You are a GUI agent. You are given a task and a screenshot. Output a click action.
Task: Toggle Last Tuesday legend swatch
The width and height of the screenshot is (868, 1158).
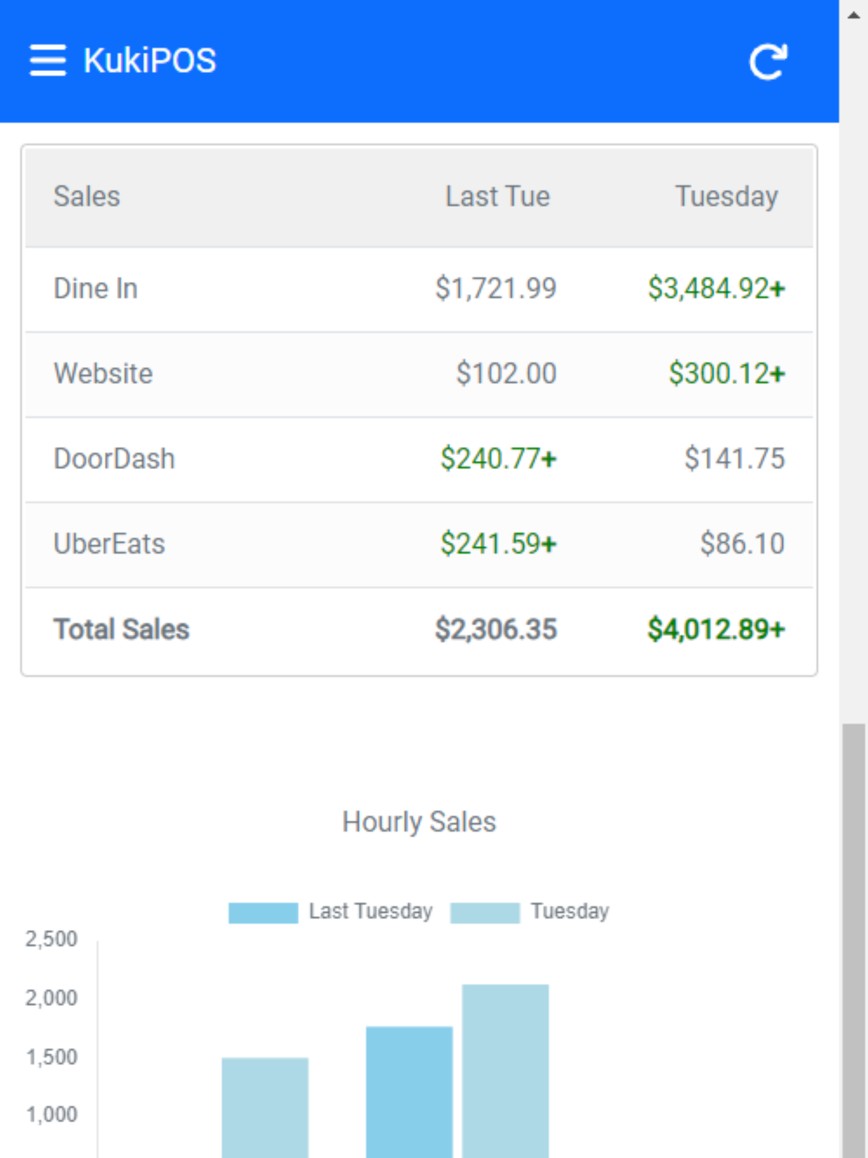pyautogui.click(x=263, y=913)
